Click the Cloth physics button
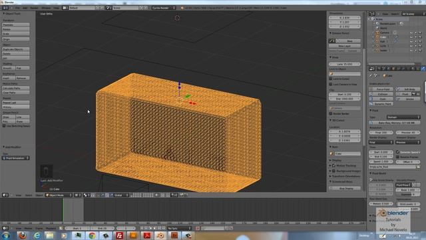The height and width of the screenshot is (240, 426). [x=381, y=99]
